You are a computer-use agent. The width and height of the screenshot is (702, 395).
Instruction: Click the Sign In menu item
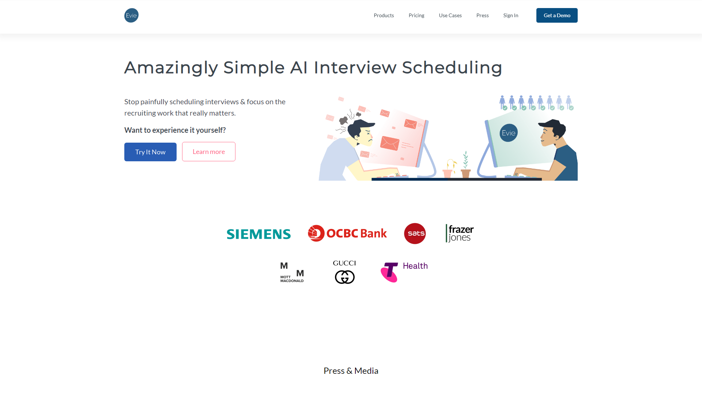tap(510, 15)
